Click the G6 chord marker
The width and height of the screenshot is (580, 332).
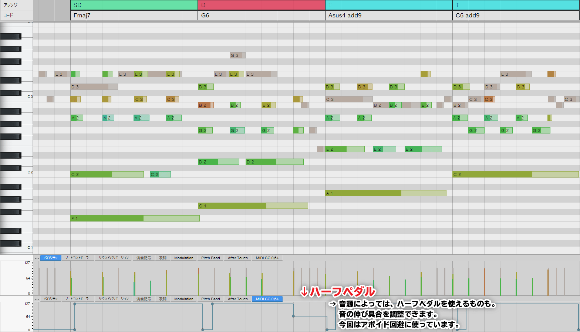click(x=262, y=16)
